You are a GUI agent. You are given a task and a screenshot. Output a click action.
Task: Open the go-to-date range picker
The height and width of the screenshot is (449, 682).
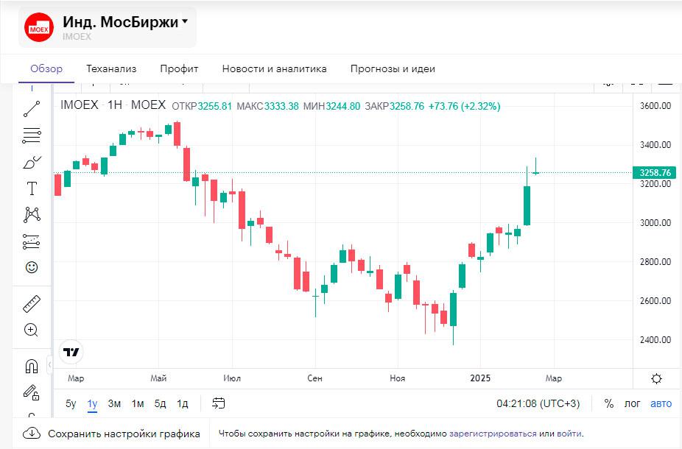pos(218,403)
